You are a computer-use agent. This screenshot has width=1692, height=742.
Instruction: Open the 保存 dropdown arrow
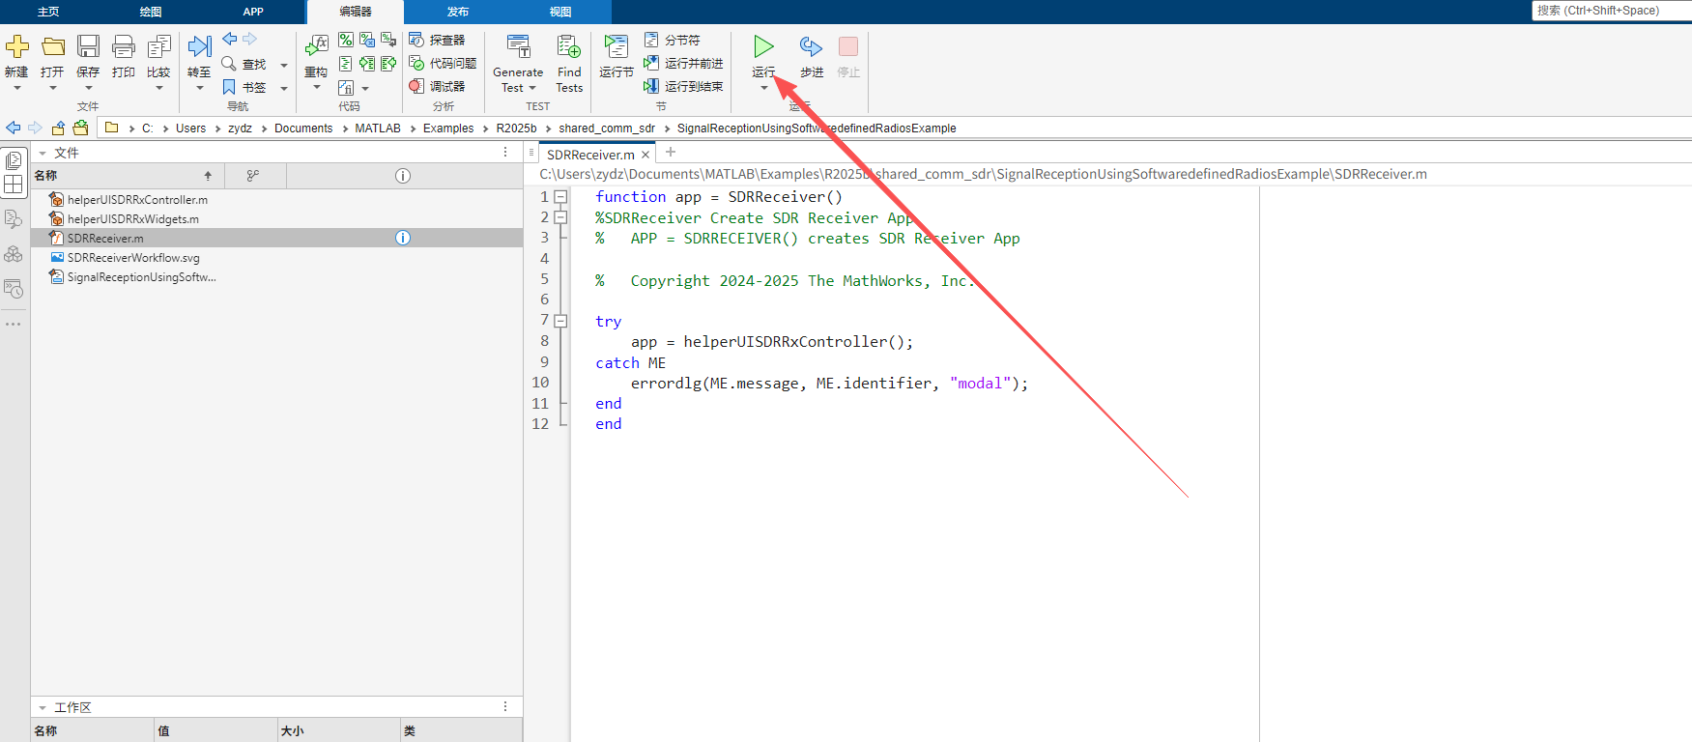(x=88, y=88)
